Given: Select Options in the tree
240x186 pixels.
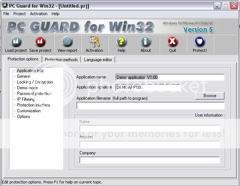Looking at the screenshot, I should point(23,117).
